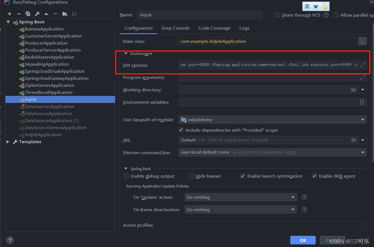Click the input method 英 icon

pos(307,6)
